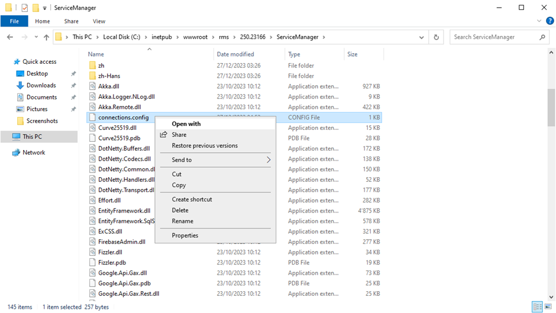Select the Downloads arrow icon in sidebar
The image size is (556, 313).
click(x=20, y=85)
